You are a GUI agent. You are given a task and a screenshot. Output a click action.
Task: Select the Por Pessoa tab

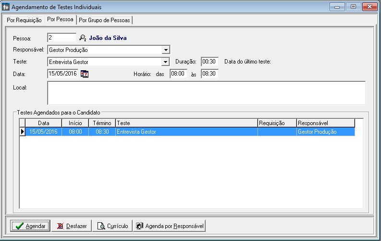tap(61, 20)
